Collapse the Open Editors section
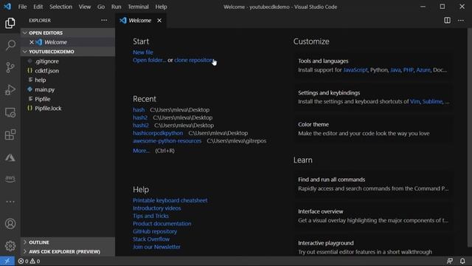 coord(68,33)
